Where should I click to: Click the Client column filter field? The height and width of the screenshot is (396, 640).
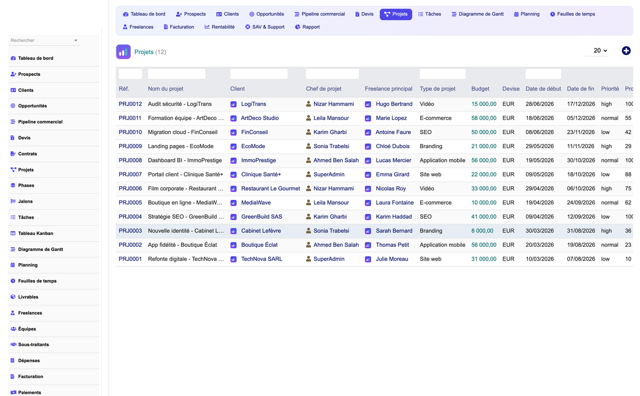[259, 74]
